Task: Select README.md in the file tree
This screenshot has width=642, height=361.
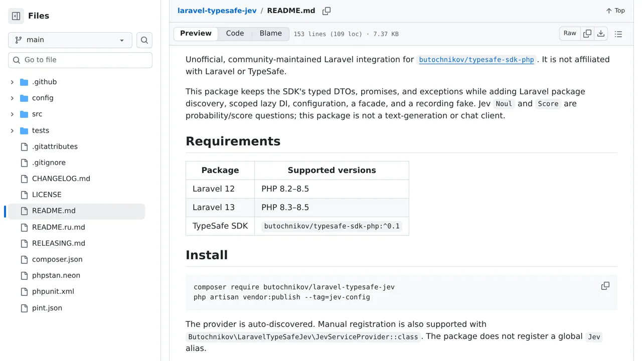Action: click(76, 211)
